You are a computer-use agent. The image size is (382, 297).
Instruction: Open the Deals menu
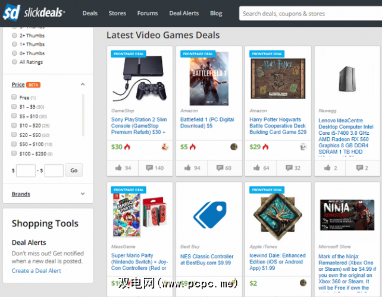click(90, 13)
